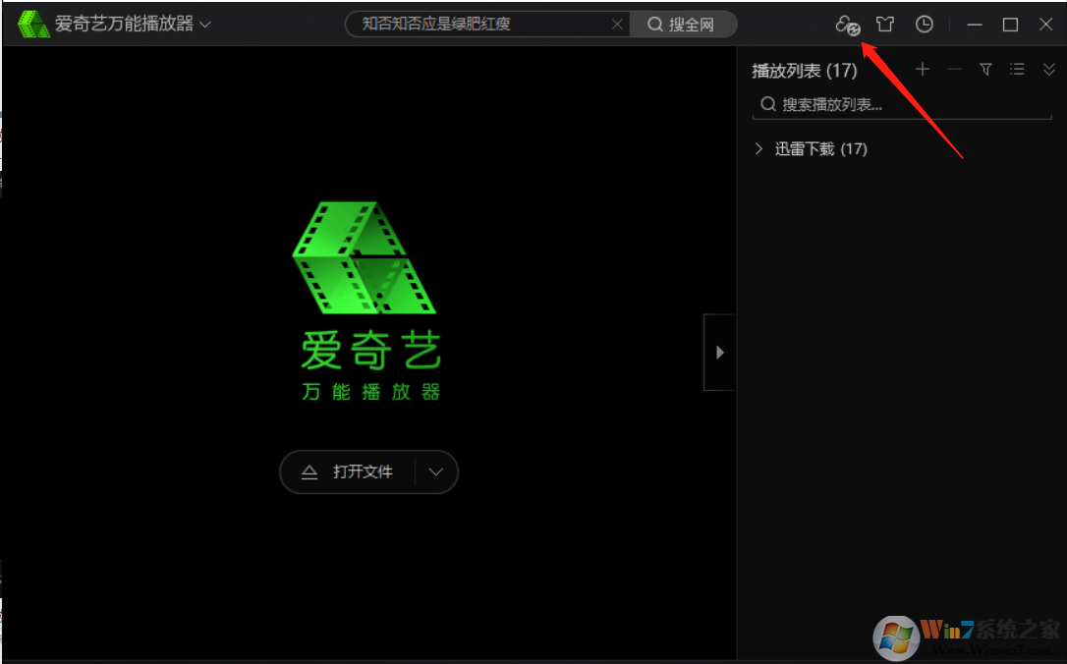Viewport: 1067px width, 664px height.
Task: Focus the 搜索播放列表 search field
Action: click(x=909, y=104)
